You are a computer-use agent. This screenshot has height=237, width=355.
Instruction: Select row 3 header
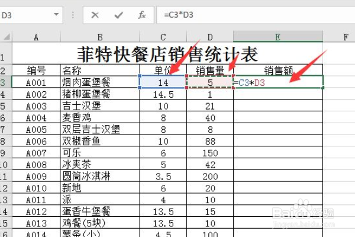click(6, 82)
